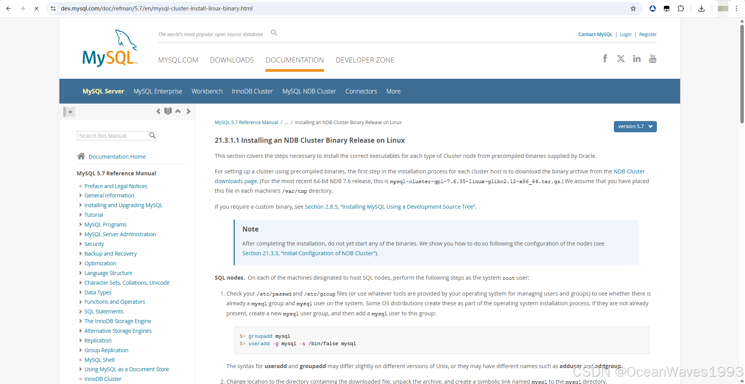Open The InnoDB Storage Engine link

coord(118,321)
